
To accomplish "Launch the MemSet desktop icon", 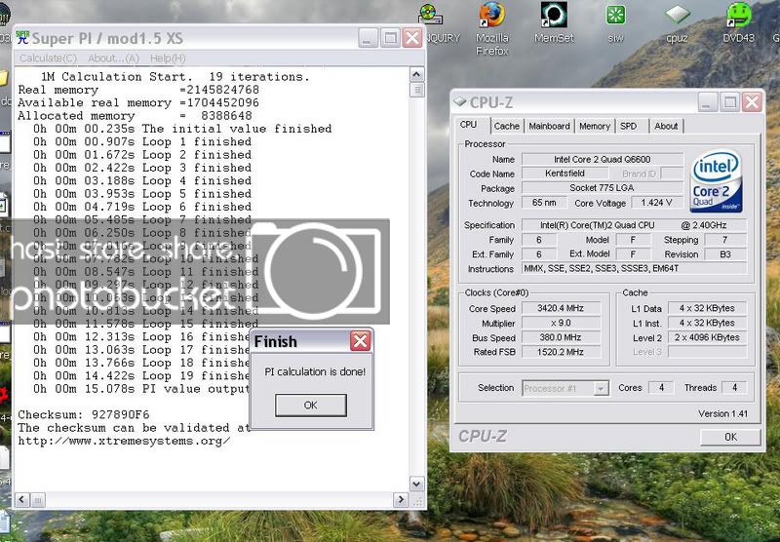I will pos(554,22).
